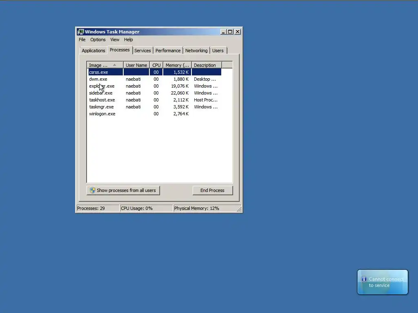Maximize the Task Manager window
The width and height of the screenshot is (418, 313).
tap(230, 32)
